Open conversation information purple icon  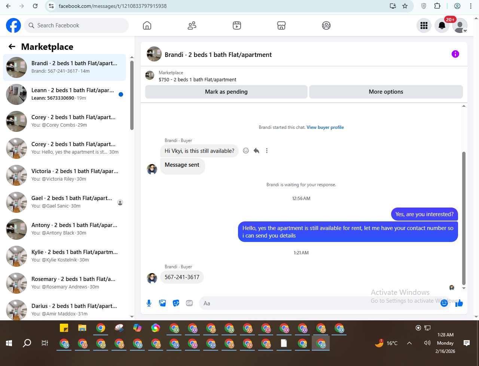[455, 54]
